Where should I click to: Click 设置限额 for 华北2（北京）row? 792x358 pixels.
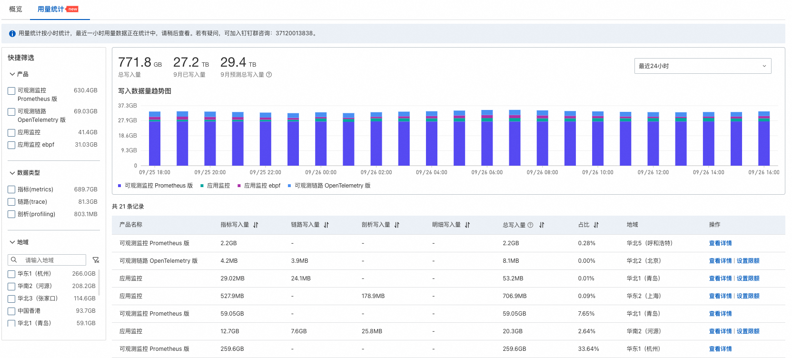[x=748, y=261]
